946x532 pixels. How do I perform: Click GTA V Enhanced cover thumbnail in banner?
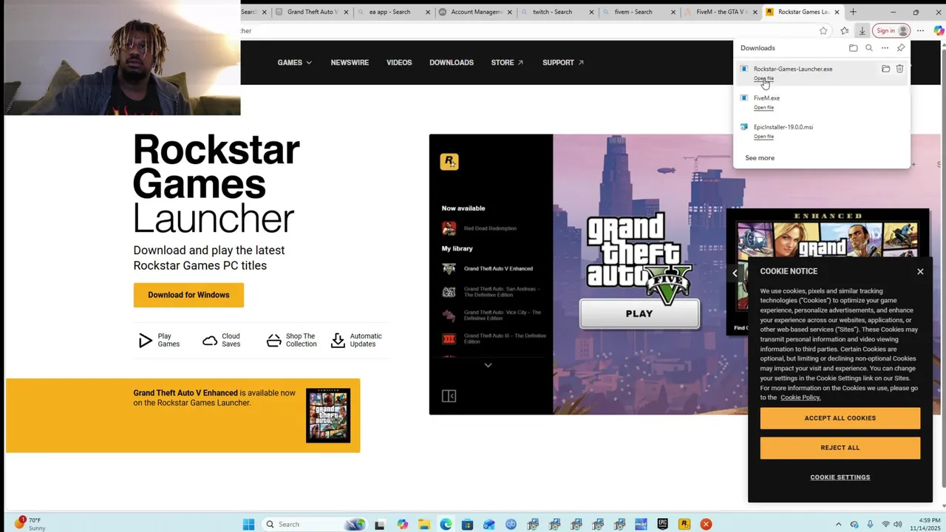coord(328,415)
